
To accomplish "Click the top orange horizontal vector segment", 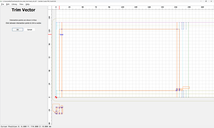I will (x=118, y=29).
